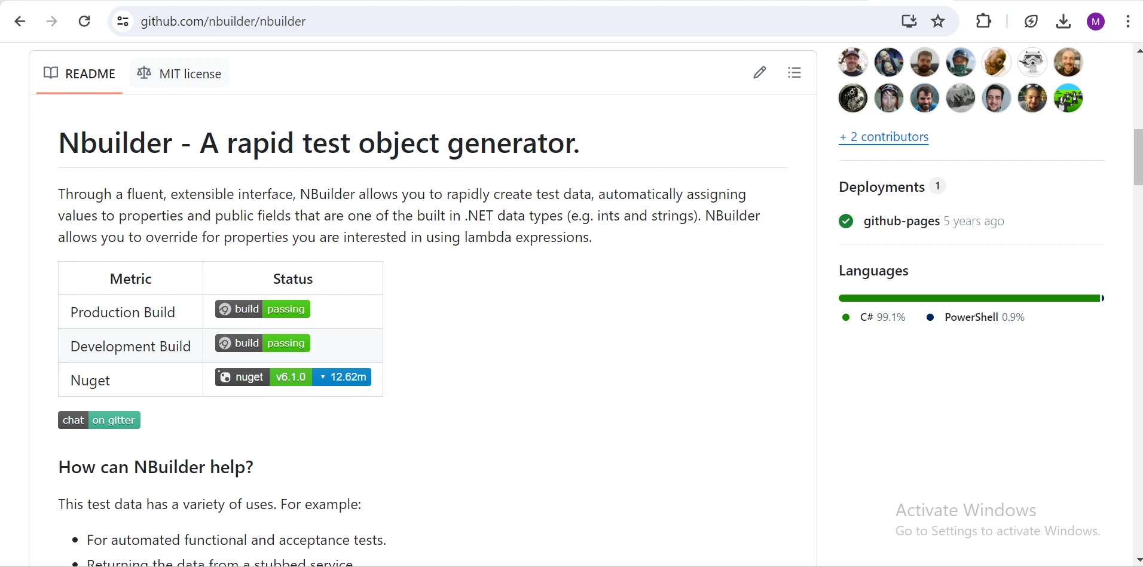Open the Deployments heading link
1143x567 pixels.
click(882, 187)
